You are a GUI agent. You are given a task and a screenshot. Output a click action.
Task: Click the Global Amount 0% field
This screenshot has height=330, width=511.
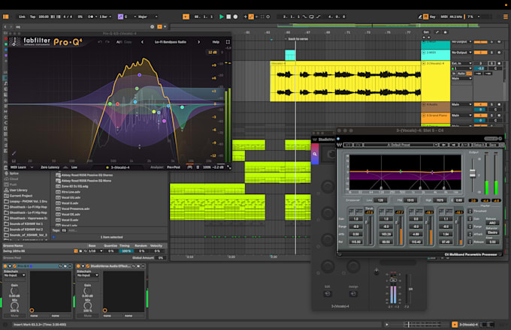pyautogui.click(x=160, y=257)
